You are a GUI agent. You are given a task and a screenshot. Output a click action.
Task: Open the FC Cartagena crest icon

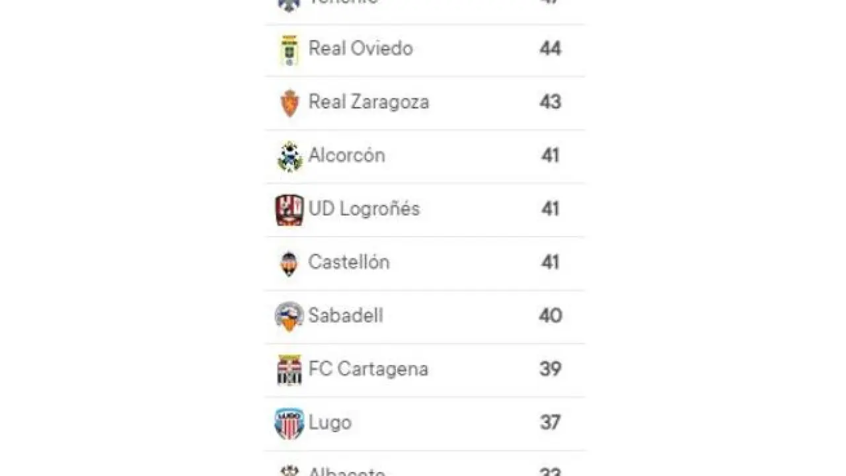click(289, 370)
